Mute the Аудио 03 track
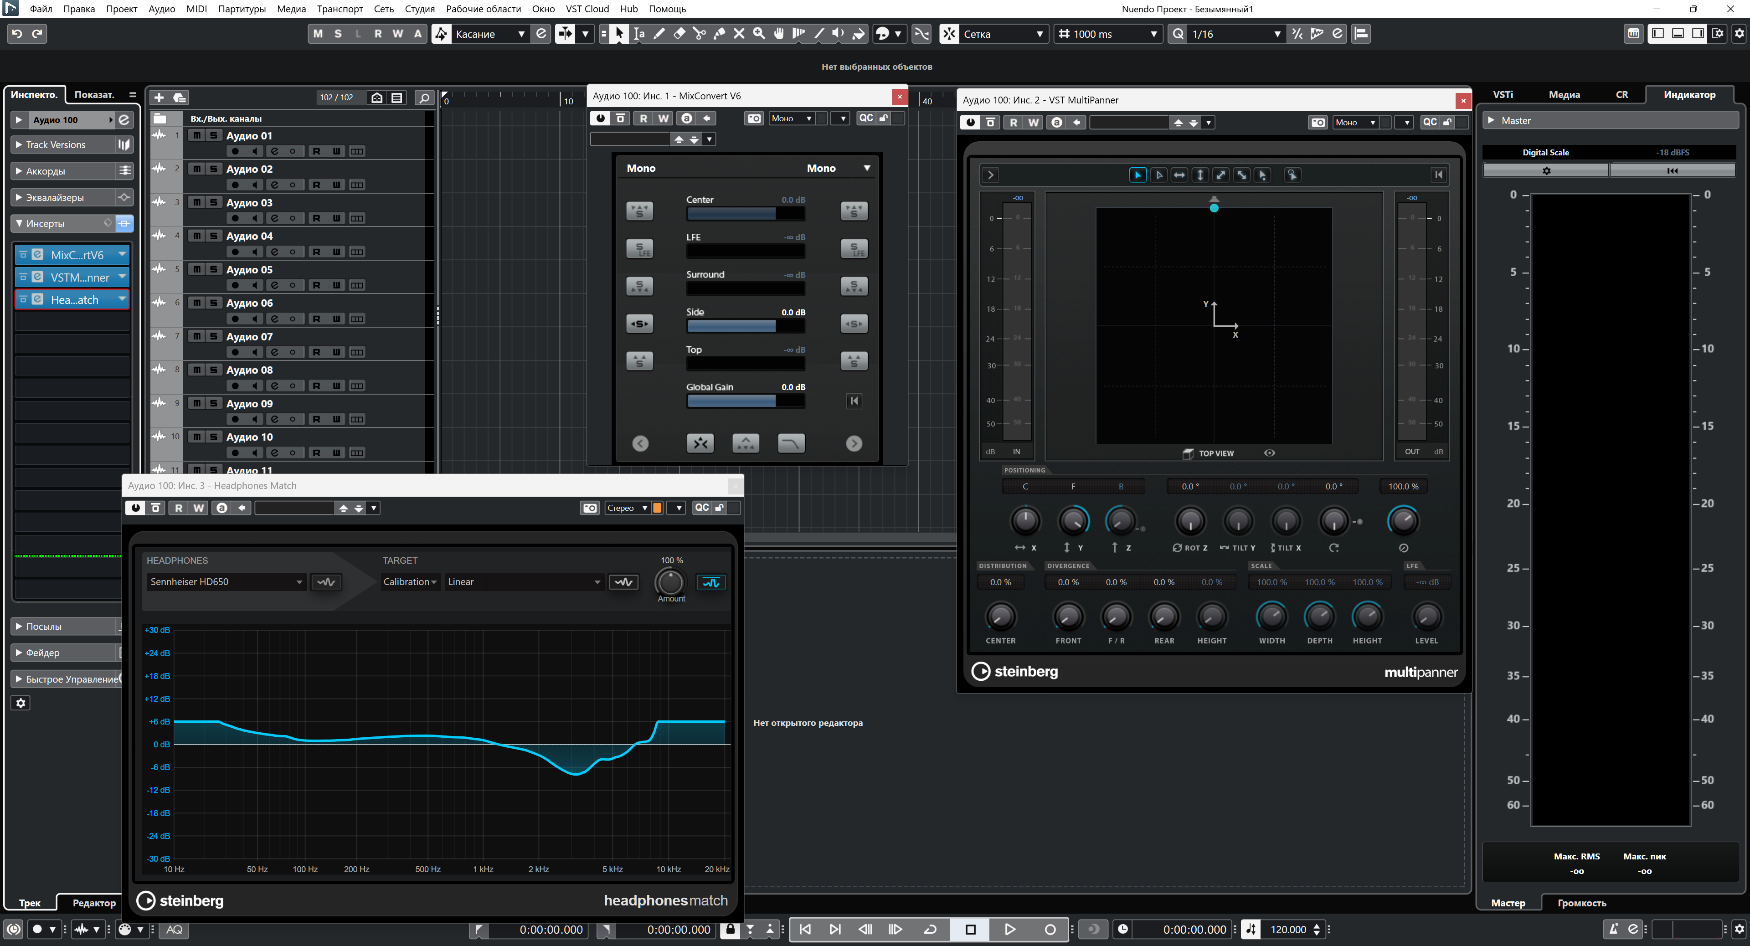Viewport: 1750px width, 946px height. 196,202
